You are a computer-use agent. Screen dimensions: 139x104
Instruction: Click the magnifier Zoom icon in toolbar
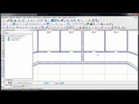tap(68, 21)
